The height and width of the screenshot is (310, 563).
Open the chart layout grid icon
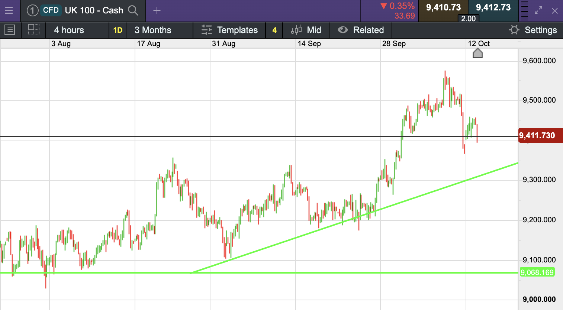point(34,30)
